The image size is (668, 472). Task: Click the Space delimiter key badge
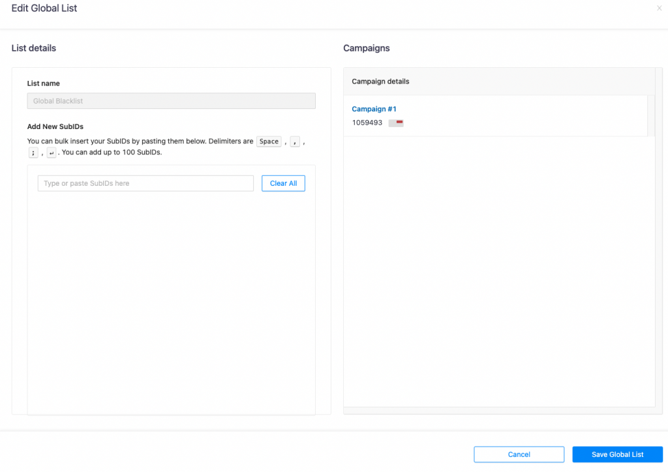269,141
